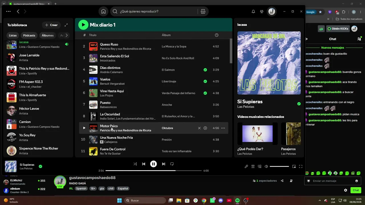Open Kick chat settings gear
365x205 pixels.
click(x=346, y=190)
